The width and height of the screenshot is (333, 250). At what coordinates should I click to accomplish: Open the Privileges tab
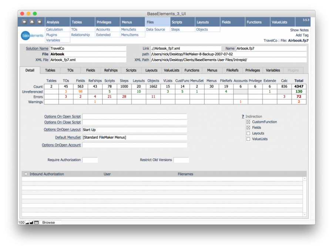pyautogui.click(x=253, y=70)
